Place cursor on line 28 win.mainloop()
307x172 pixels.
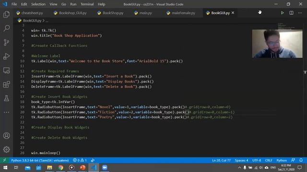[x=46, y=153]
